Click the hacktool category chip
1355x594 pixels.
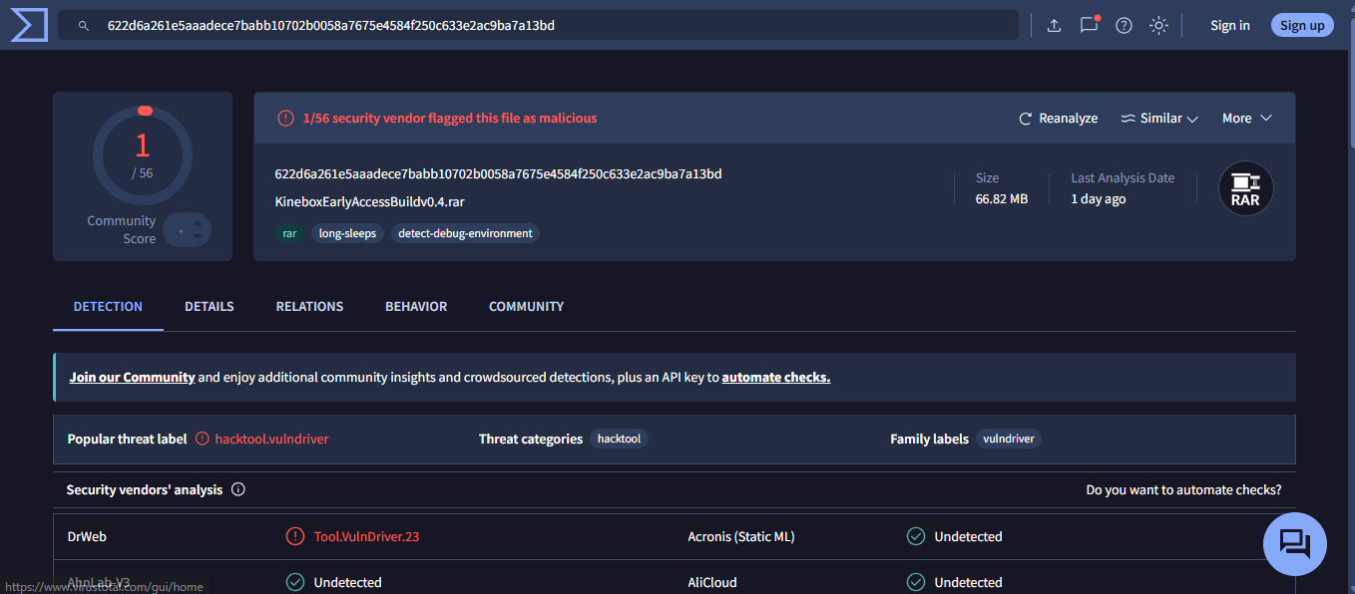619,439
